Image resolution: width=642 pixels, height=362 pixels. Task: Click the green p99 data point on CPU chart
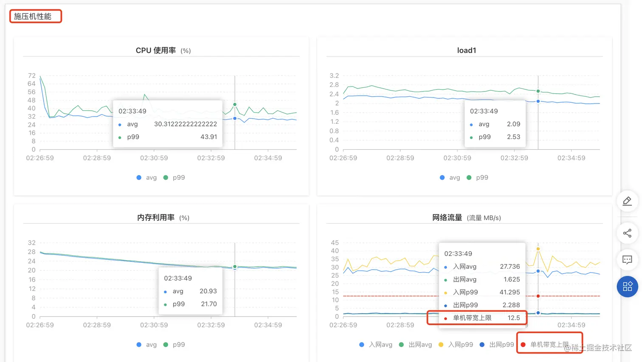pos(235,104)
